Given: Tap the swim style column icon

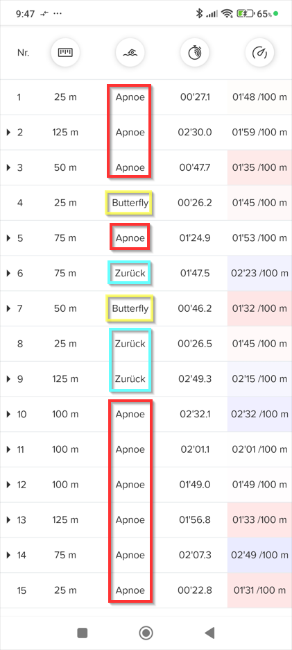Looking at the screenshot, I should 130,53.
